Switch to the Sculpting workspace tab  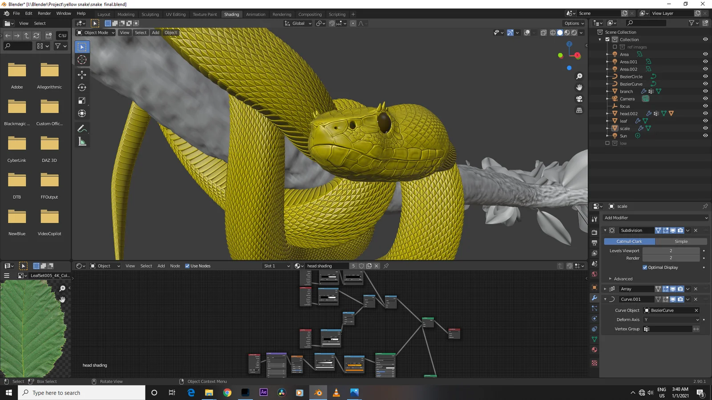[150, 14]
